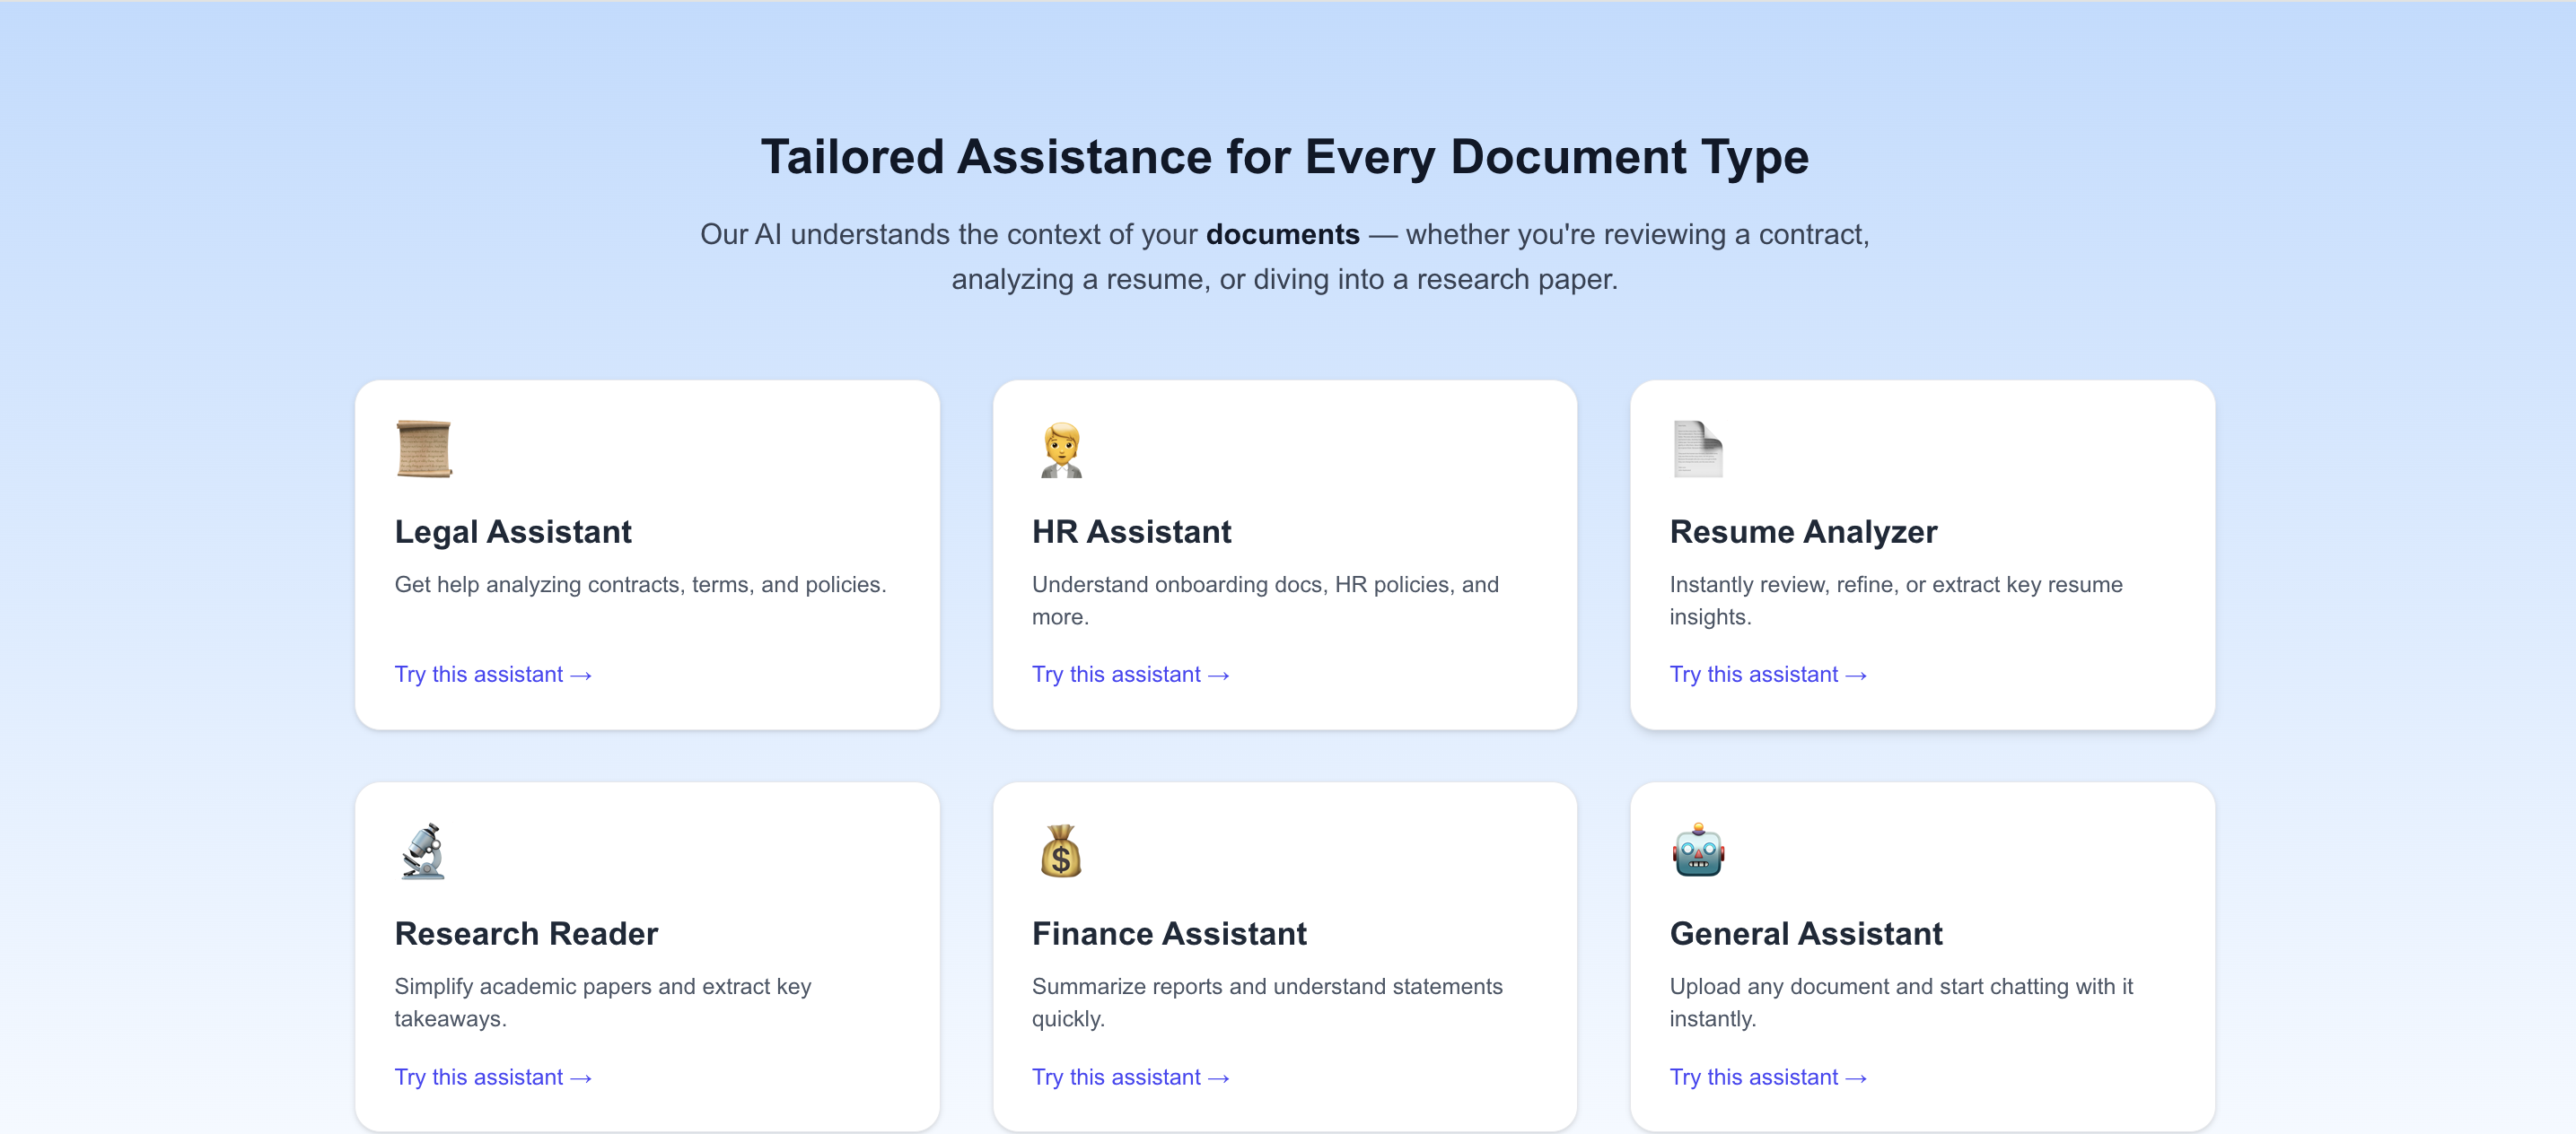Select the "HR Assistant" card title
Image resolution: width=2576 pixels, height=1134 pixels.
[1131, 531]
